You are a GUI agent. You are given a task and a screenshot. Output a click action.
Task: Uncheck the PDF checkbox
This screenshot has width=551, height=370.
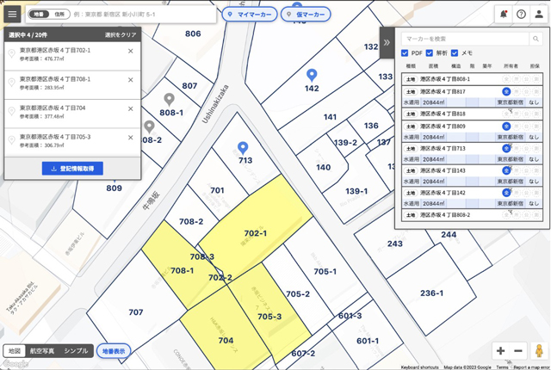pos(405,53)
